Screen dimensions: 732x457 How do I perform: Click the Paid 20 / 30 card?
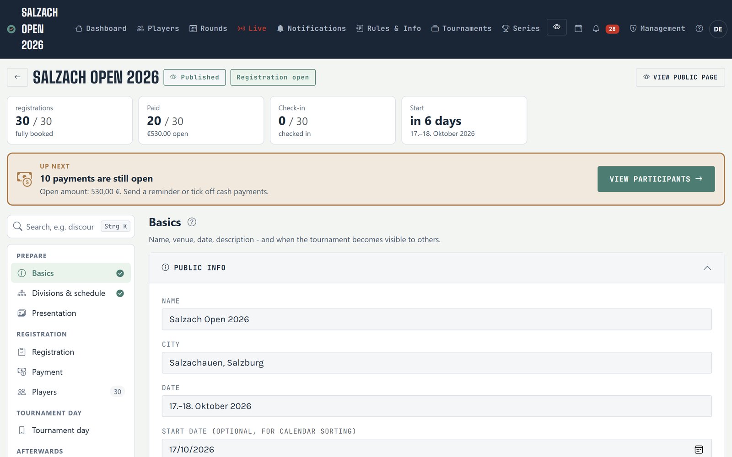[x=201, y=120]
